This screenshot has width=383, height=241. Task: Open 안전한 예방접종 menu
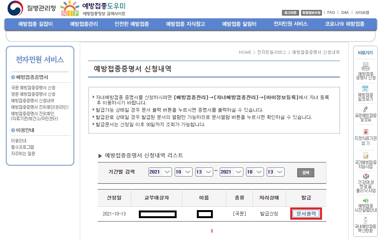tap(132, 24)
